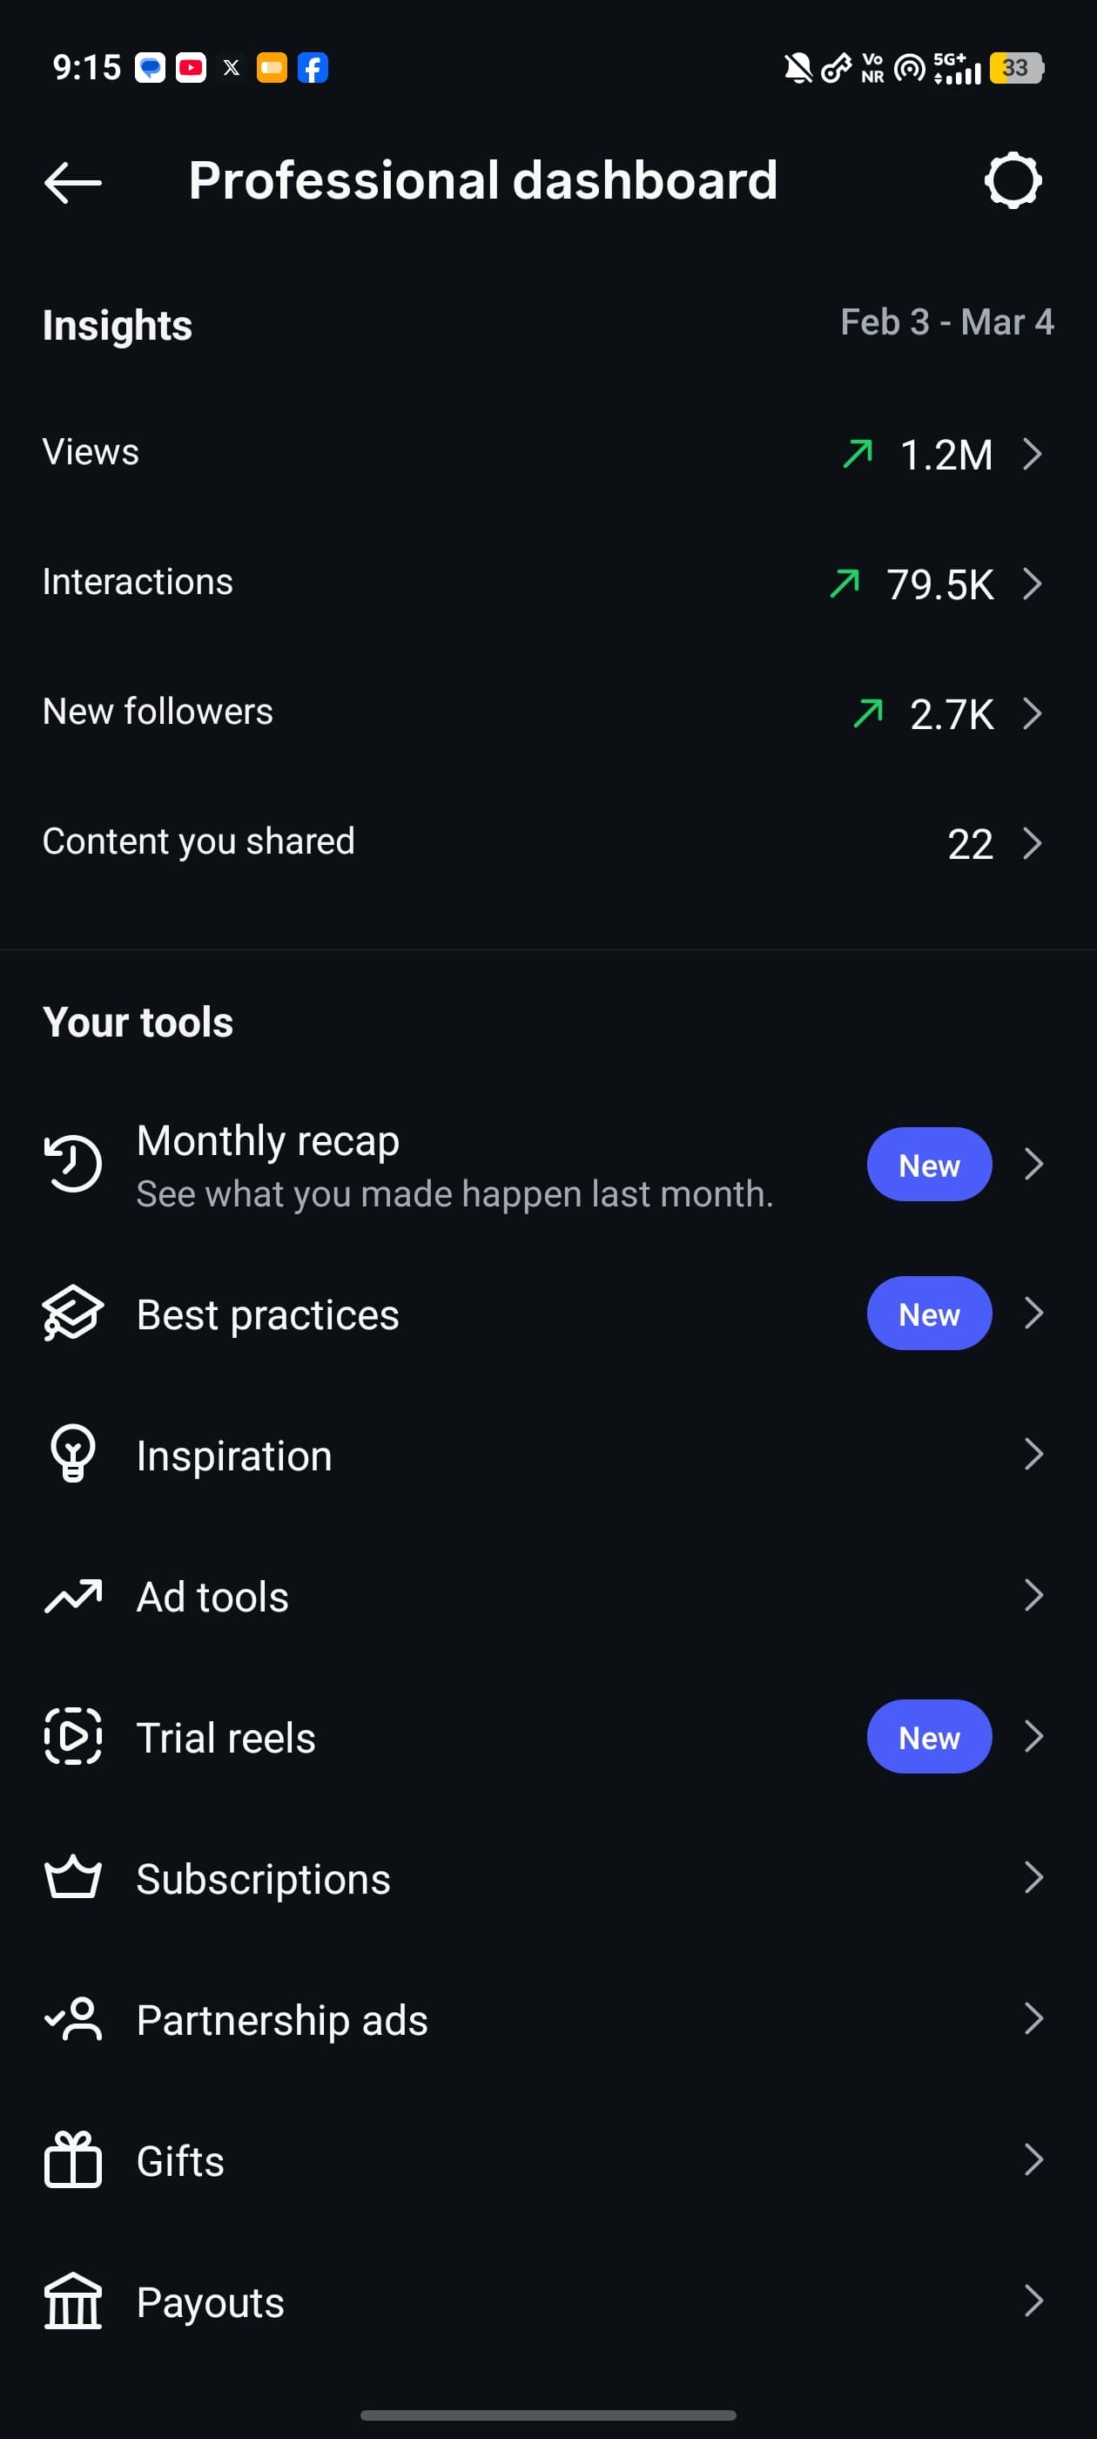
Task: Tap the Gifts box icon
Action: point(73,2159)
